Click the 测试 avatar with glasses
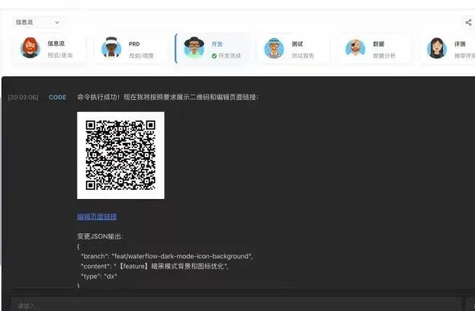Screen dimensions: 475x311 tap(274, 48)
